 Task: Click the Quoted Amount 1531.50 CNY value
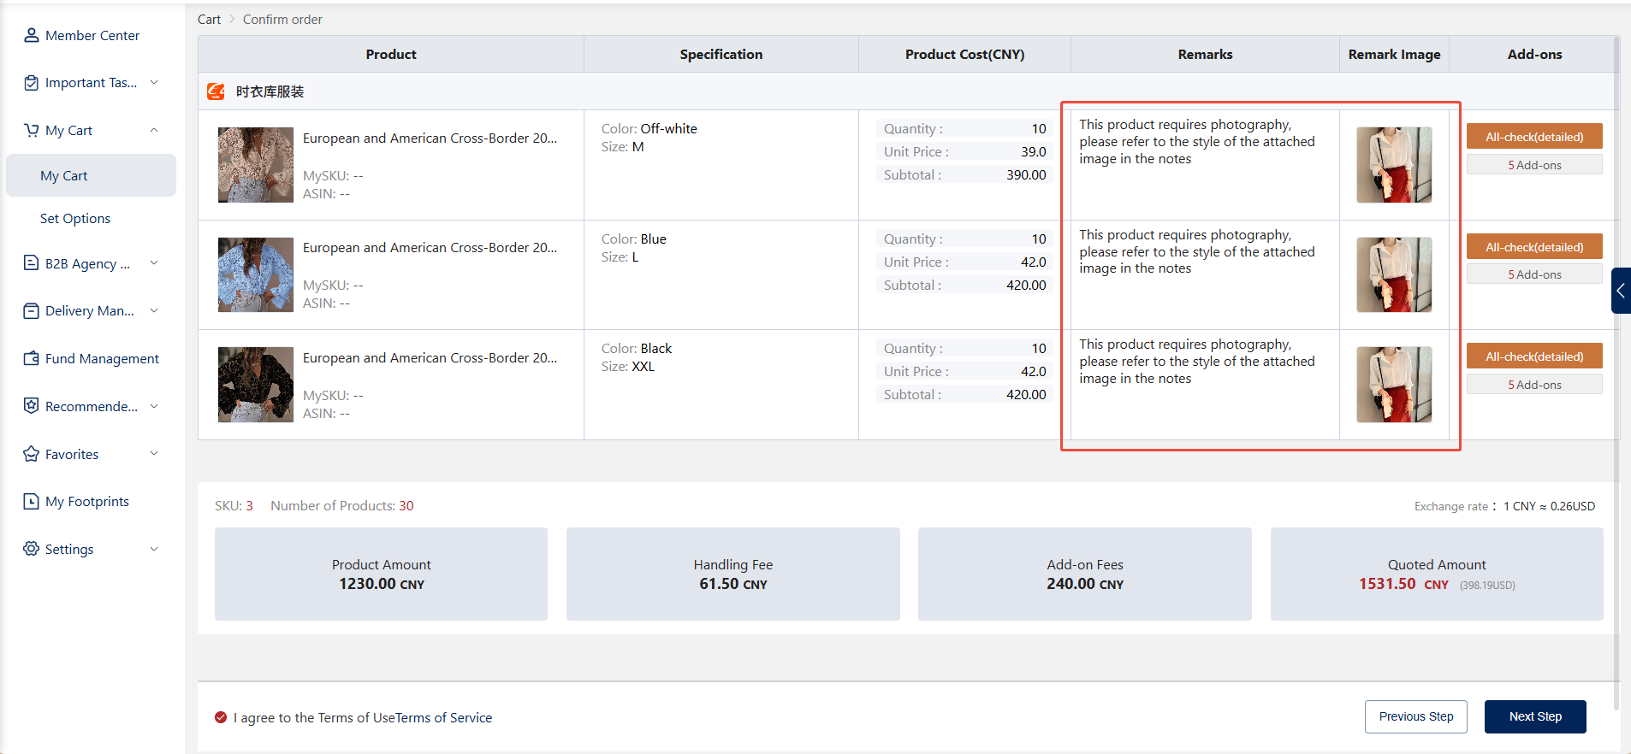click(x=1403, y=584)
